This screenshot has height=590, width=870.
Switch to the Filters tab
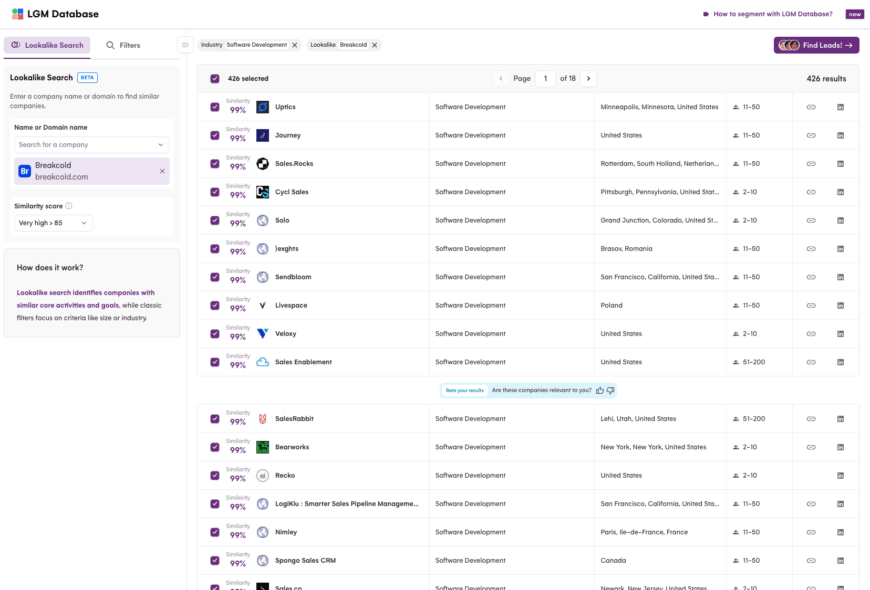(123, 45)
